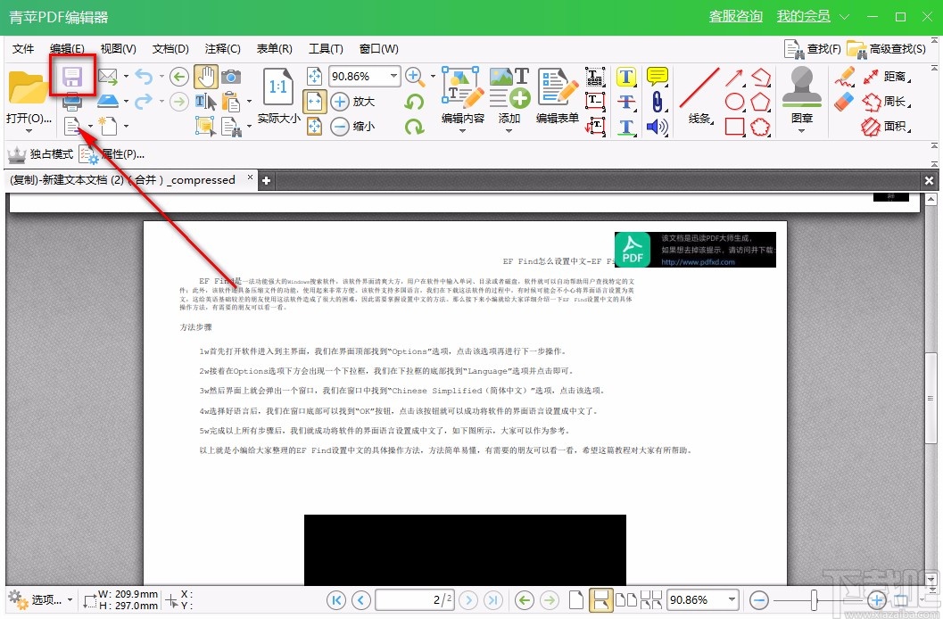Select the typewriter text tool
The width and height of the screenshot is (943, 619).
pyautogui.click(x=595, y=77)
